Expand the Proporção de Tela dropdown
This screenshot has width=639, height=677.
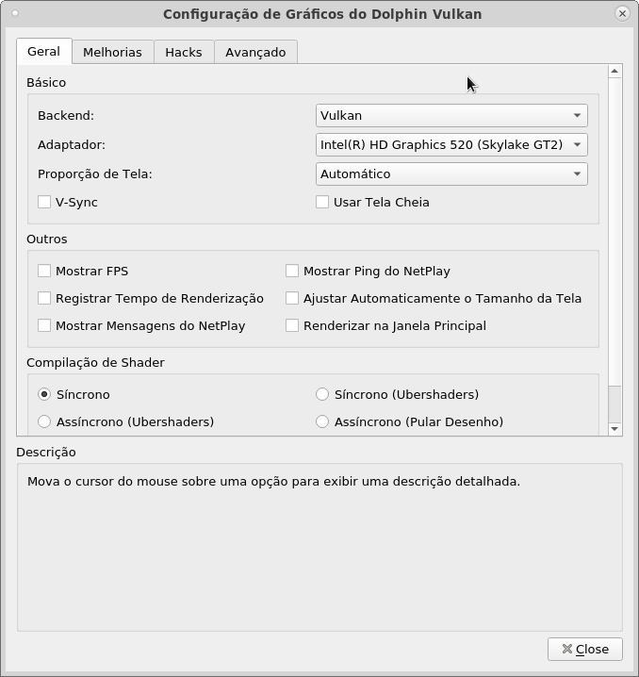[x=451, y=174]
